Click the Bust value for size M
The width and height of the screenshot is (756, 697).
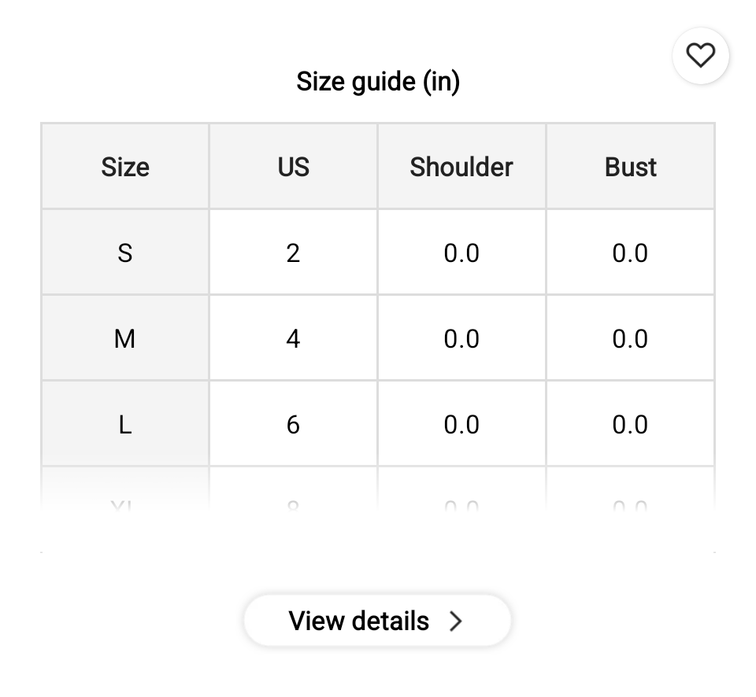coord(630,339)
